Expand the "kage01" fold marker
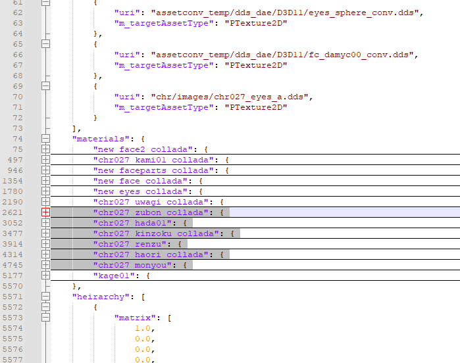This screenshot has height=363, width=460. point(45,276)
